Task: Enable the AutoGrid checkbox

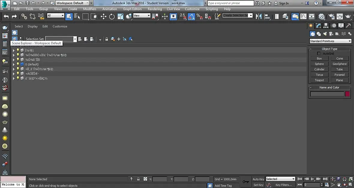Action: [319, 53]
